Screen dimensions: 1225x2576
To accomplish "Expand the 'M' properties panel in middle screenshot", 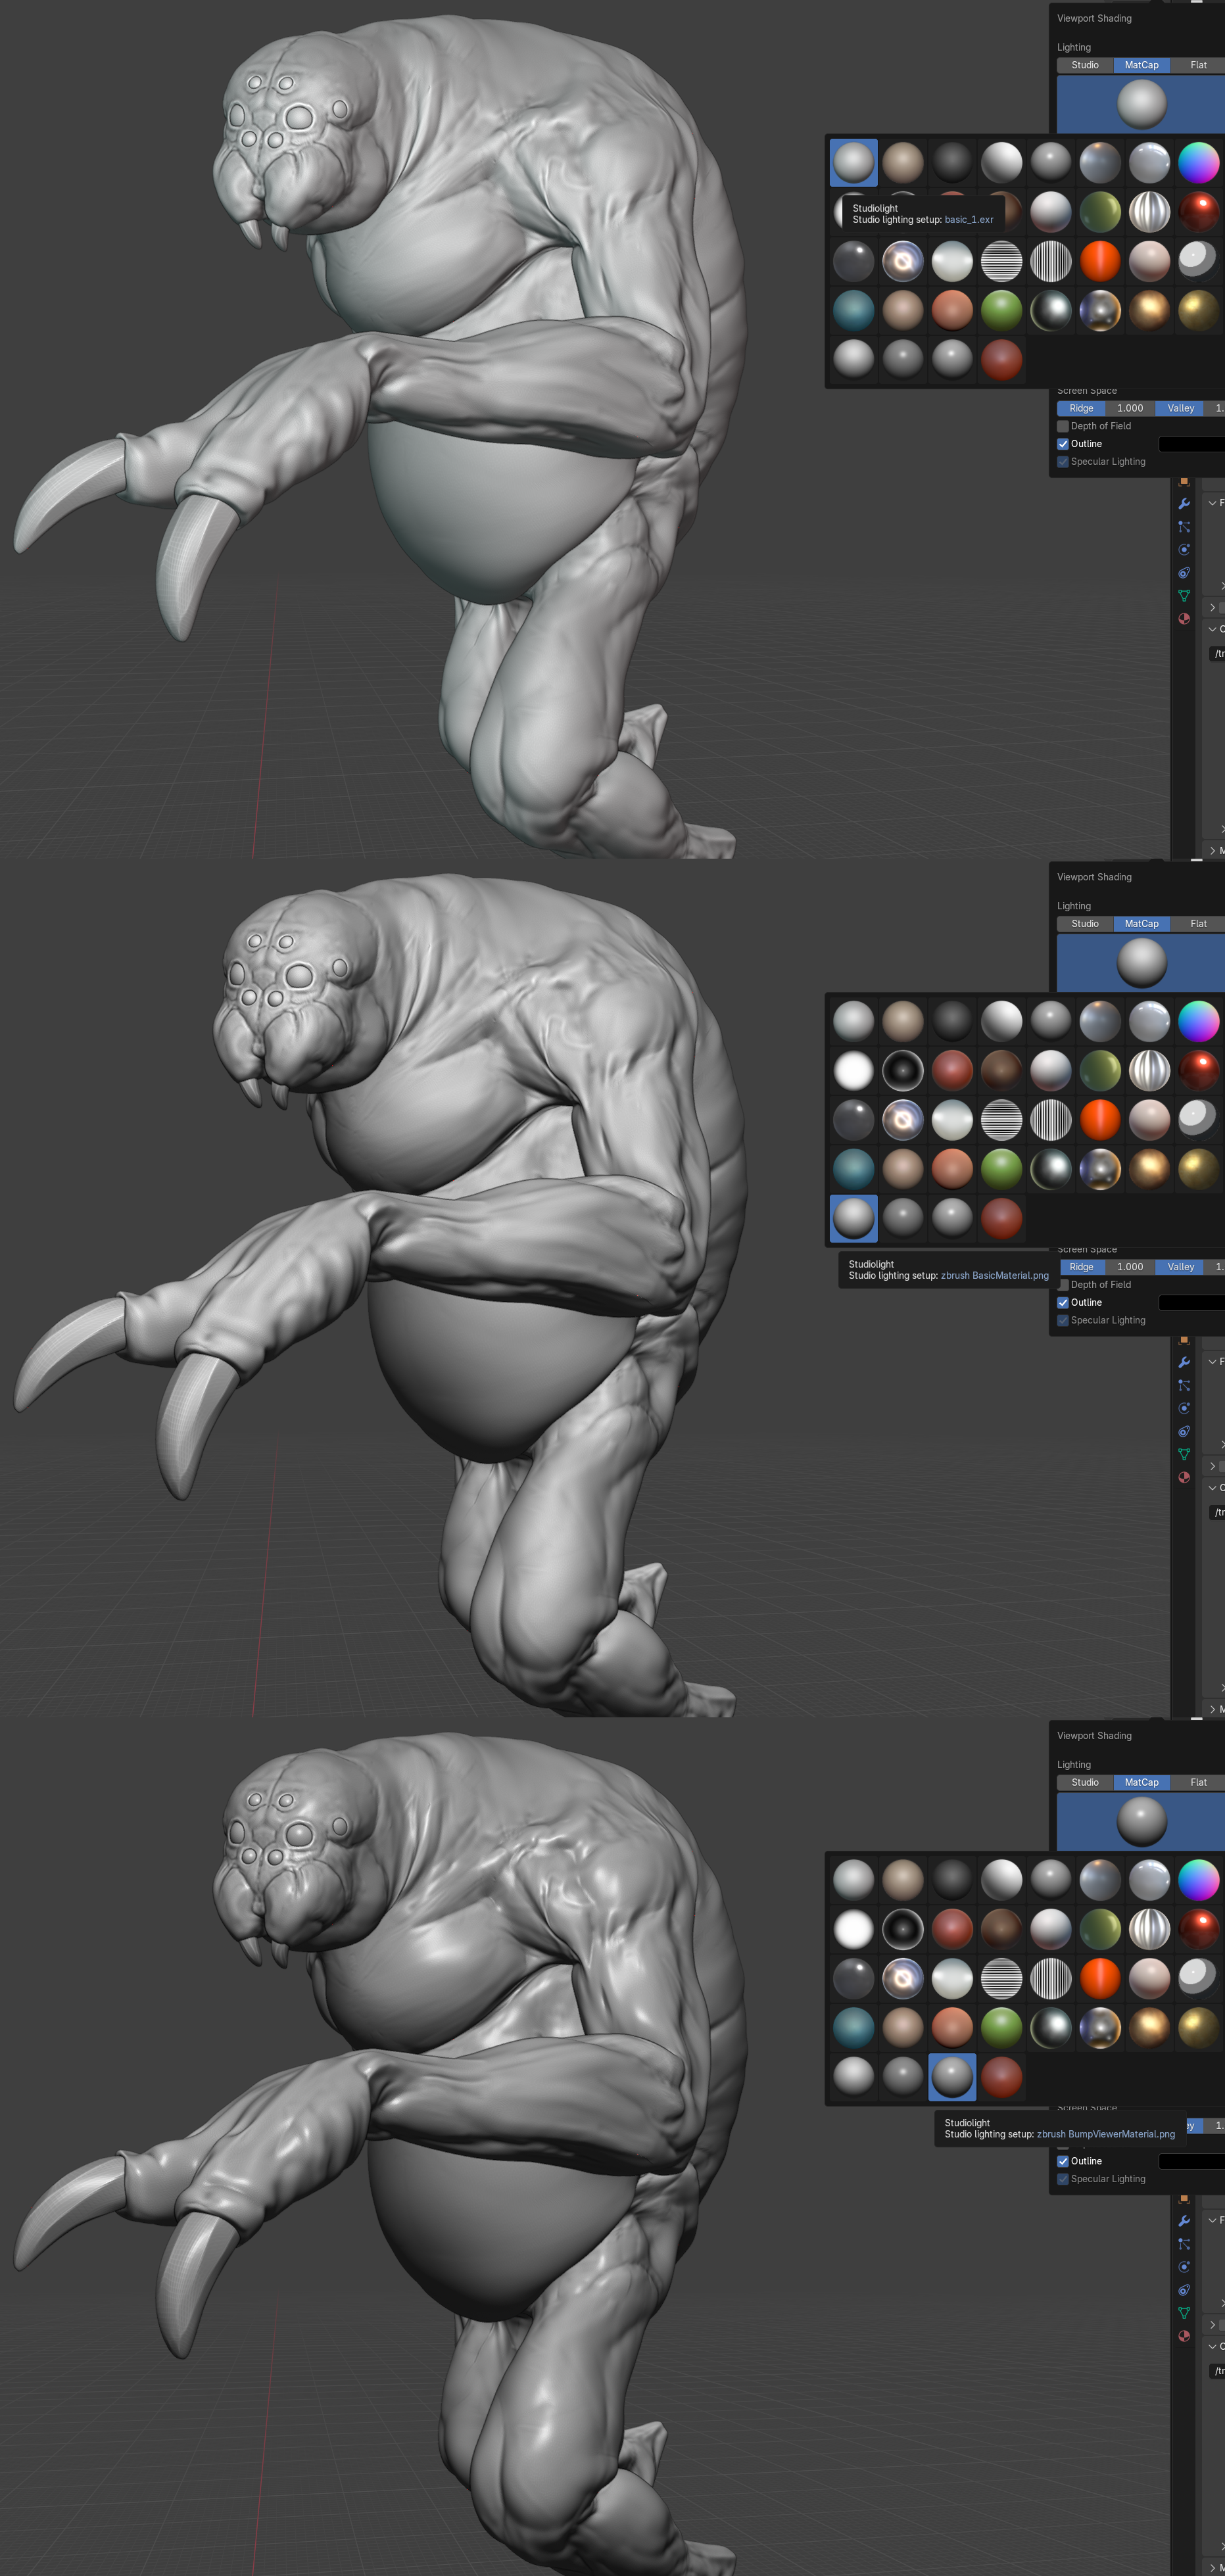I will pyautogui.click(x=1213, y=1710).
